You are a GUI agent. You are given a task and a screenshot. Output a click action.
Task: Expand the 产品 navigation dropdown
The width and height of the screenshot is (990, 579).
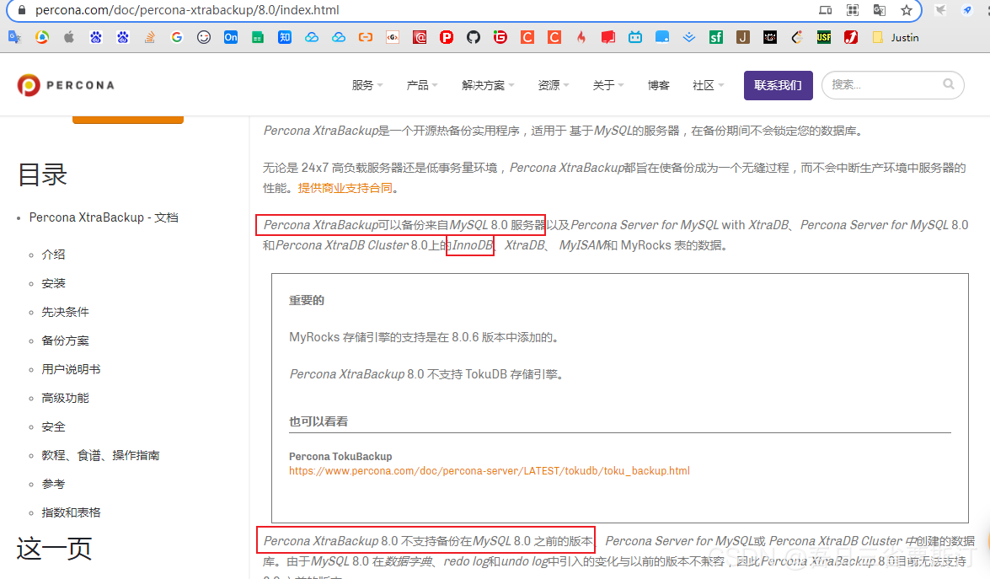click(x=422, y=85)
